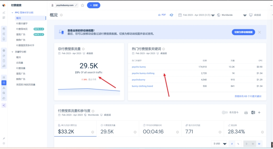This screenshot has height=149, width=273.
Task: Open 付费搜索竞争对手 in the sidebar
Action: [x=25, y=45]
